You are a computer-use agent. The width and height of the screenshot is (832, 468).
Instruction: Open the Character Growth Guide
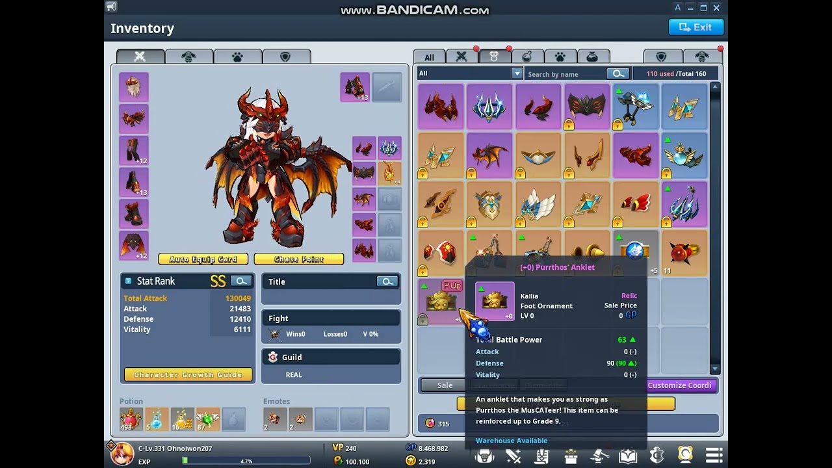point(188,375)
